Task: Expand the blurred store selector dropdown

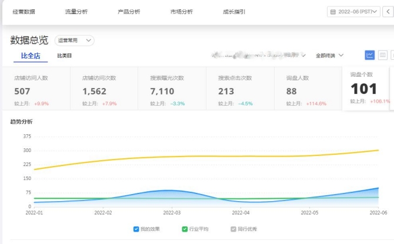Action: pos(259,56)
